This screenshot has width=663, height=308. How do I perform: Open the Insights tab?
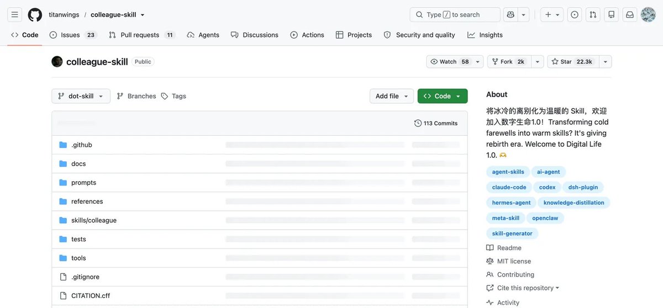[x=485, y=35]
